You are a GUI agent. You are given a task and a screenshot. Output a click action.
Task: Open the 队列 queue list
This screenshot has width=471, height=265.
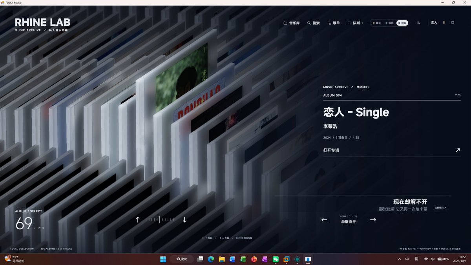[355, 23]
